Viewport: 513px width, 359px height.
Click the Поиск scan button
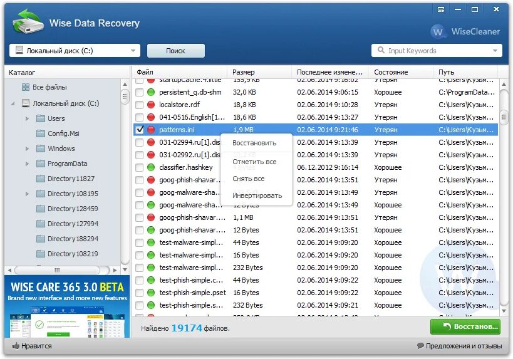(x=175, y=50)
